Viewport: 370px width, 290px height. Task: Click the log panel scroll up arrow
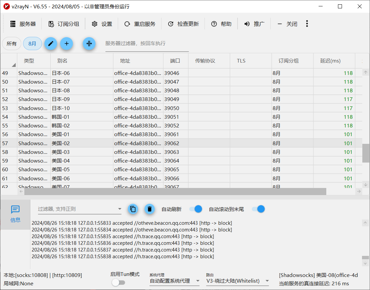365,223
